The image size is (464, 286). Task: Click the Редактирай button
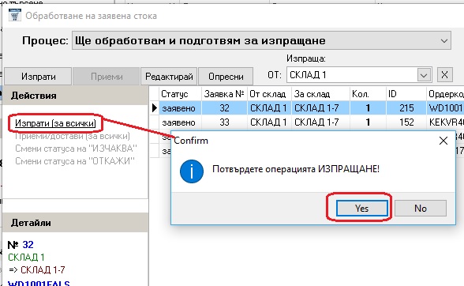[x=169, y=77]
